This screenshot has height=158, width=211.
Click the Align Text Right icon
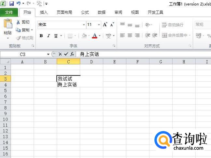tap(137, 35)
